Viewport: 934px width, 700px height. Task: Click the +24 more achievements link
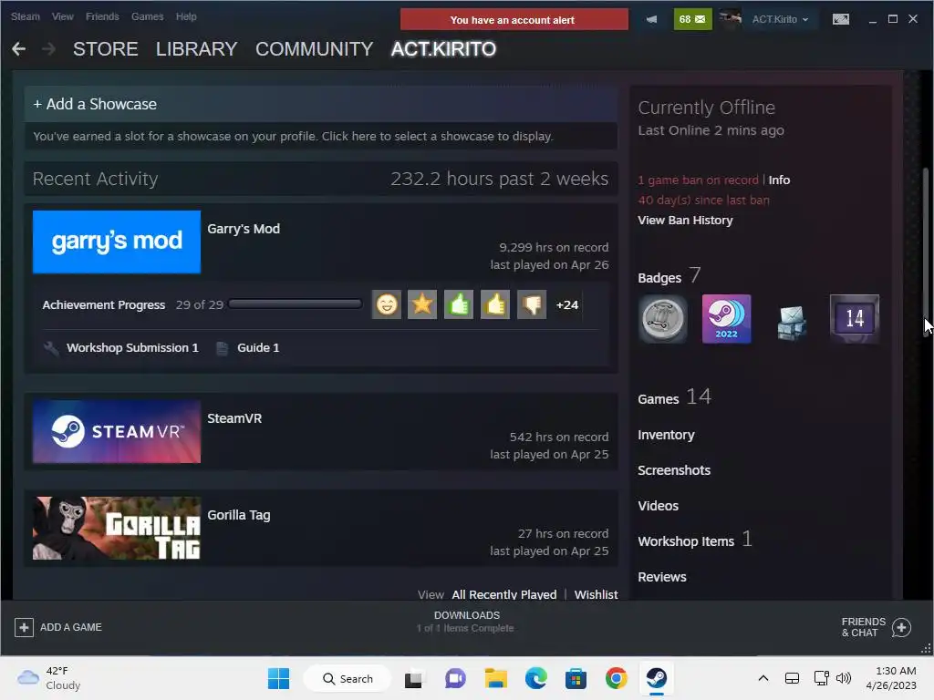pyautogui.click(x=567, y=304)
